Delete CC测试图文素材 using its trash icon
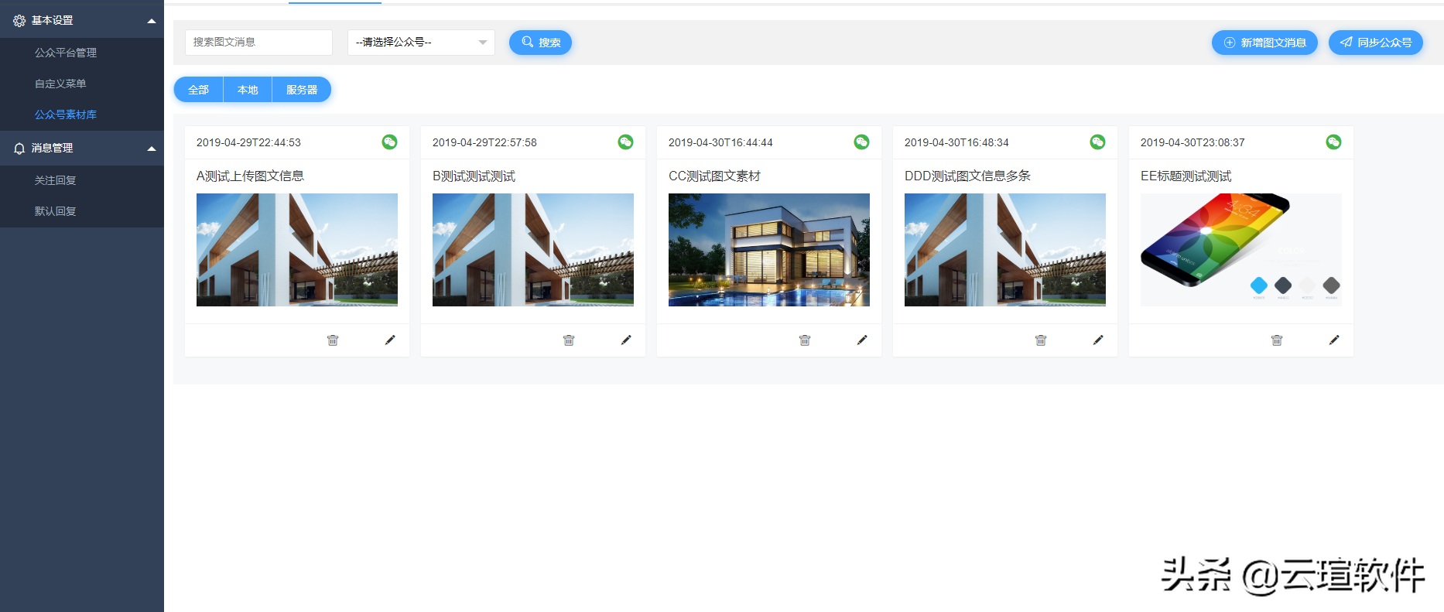 tap(805, 340)
